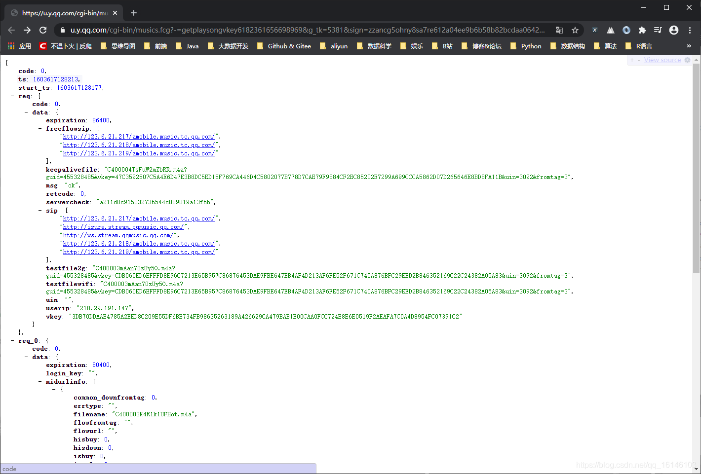
Task: Open the 数据结构 bookmark folder
Action: [x=567, y=46]
